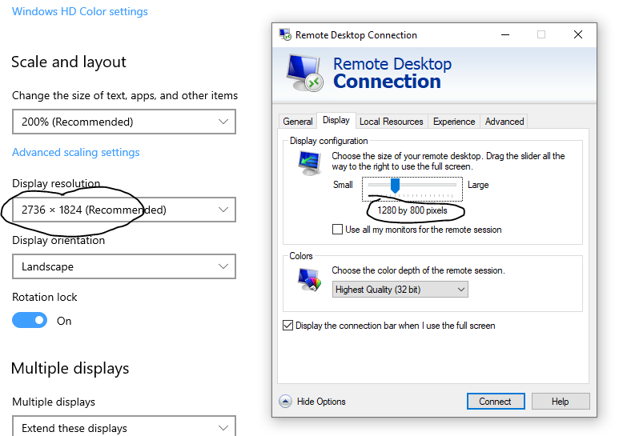Open the Extend these displays dropdown
Viewport: 619px width, 436px height.
click(x=124, y=426)
